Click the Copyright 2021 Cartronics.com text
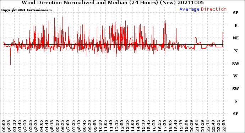Screen dimensions: 245x133 (x=26, y=10)
